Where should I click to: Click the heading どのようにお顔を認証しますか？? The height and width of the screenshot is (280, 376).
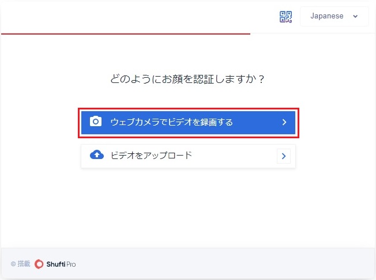[x=187, y=79]
